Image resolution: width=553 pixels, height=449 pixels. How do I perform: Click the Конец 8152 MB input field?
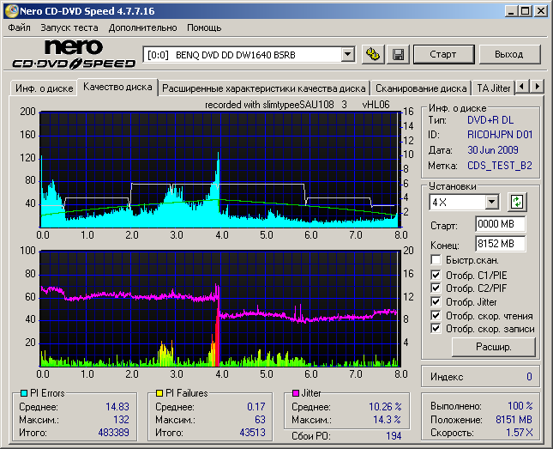pos(501,244)
